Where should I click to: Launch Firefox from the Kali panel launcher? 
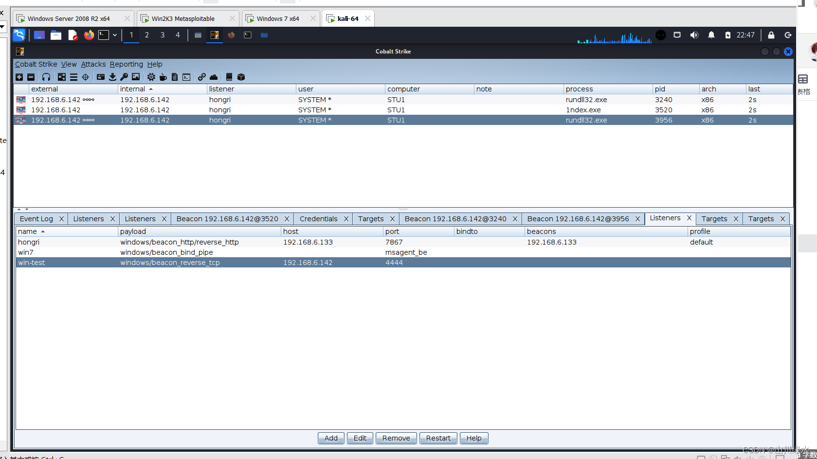(x=89, y=35)
